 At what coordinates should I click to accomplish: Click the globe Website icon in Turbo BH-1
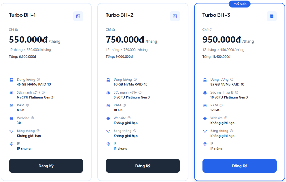[11, 118]
